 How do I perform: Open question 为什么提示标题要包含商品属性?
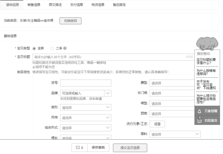click(206, 99)
